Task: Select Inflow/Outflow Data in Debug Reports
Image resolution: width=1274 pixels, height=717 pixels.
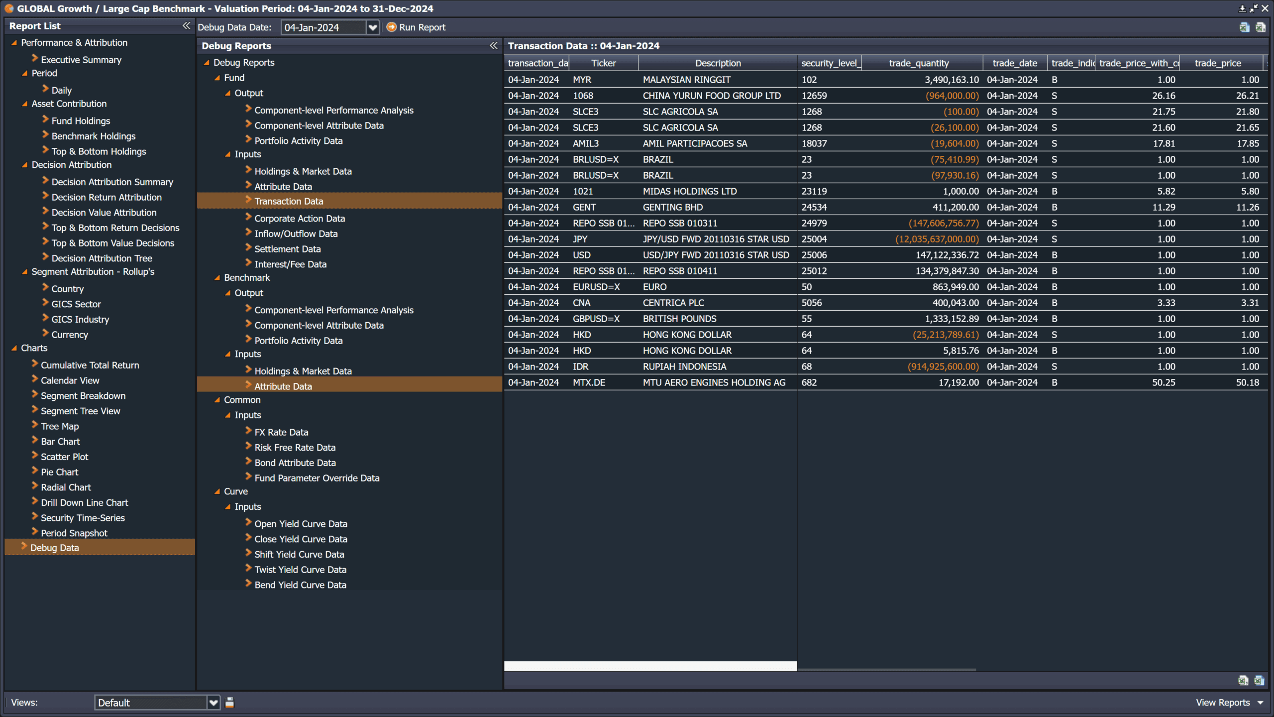Action: point(296,234)
